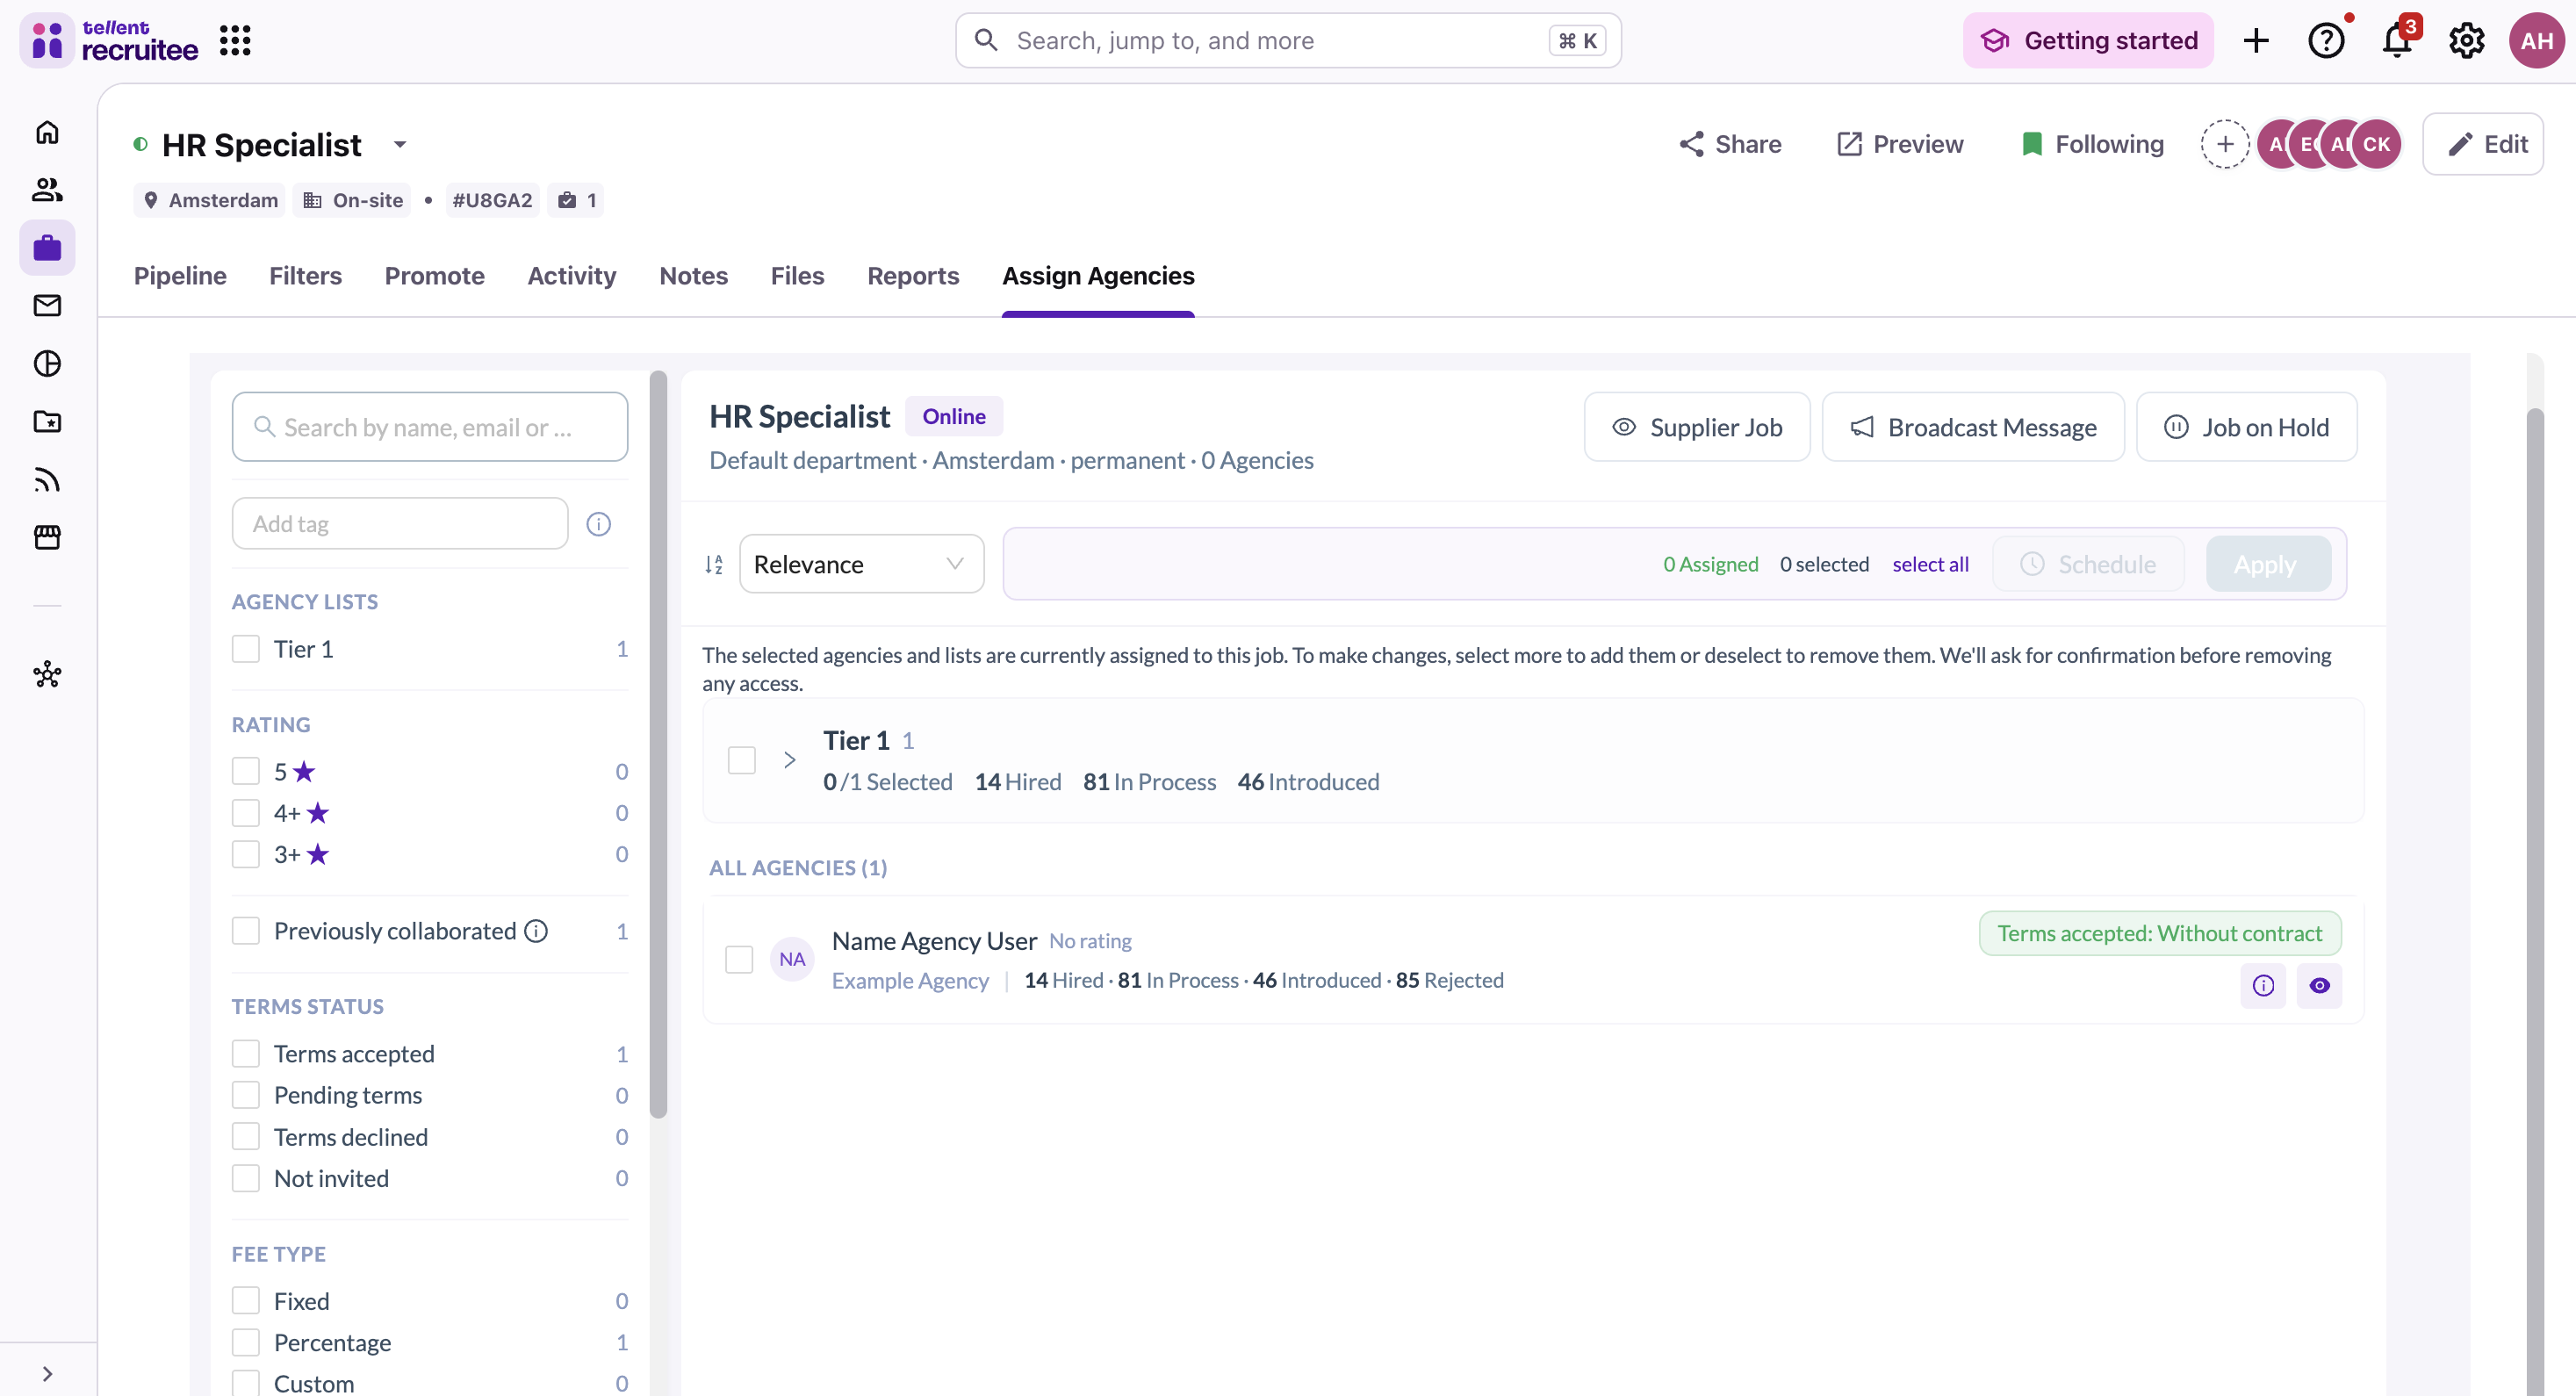Focus the agency search by name field

(x=430, y=427)
